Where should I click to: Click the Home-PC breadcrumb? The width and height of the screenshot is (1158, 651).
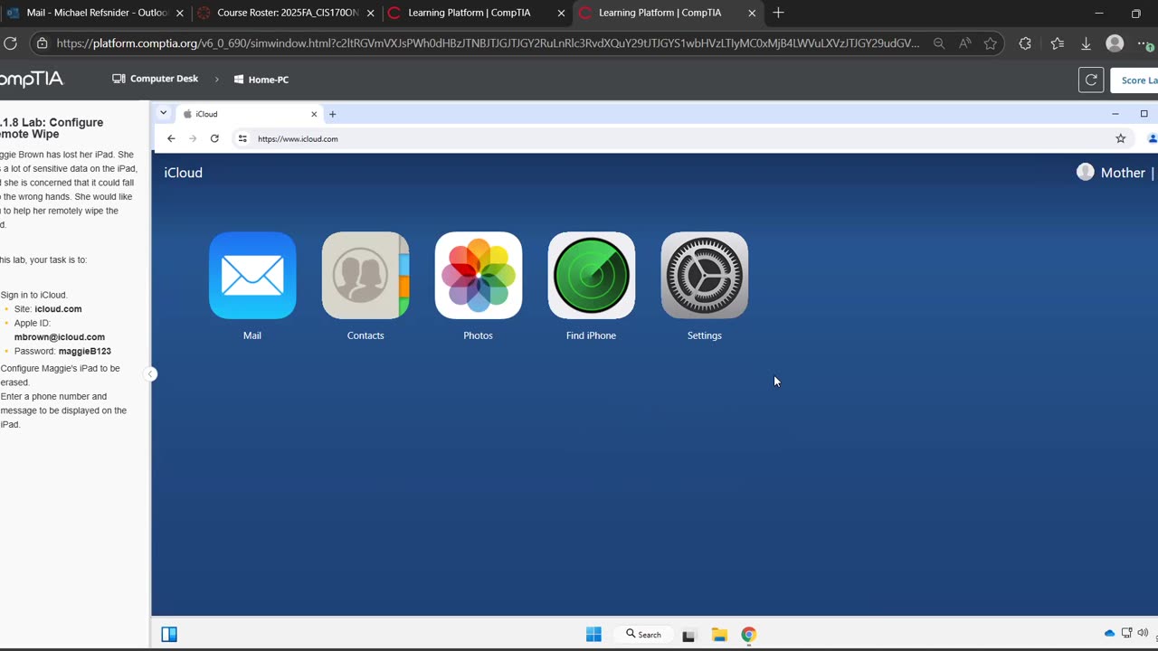(x=261, y=80)
